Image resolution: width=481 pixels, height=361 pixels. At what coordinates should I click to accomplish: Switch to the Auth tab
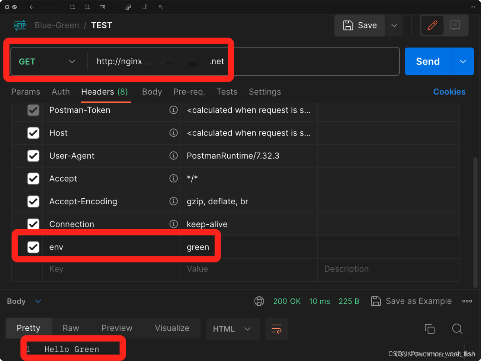click(x=61, y=92)
